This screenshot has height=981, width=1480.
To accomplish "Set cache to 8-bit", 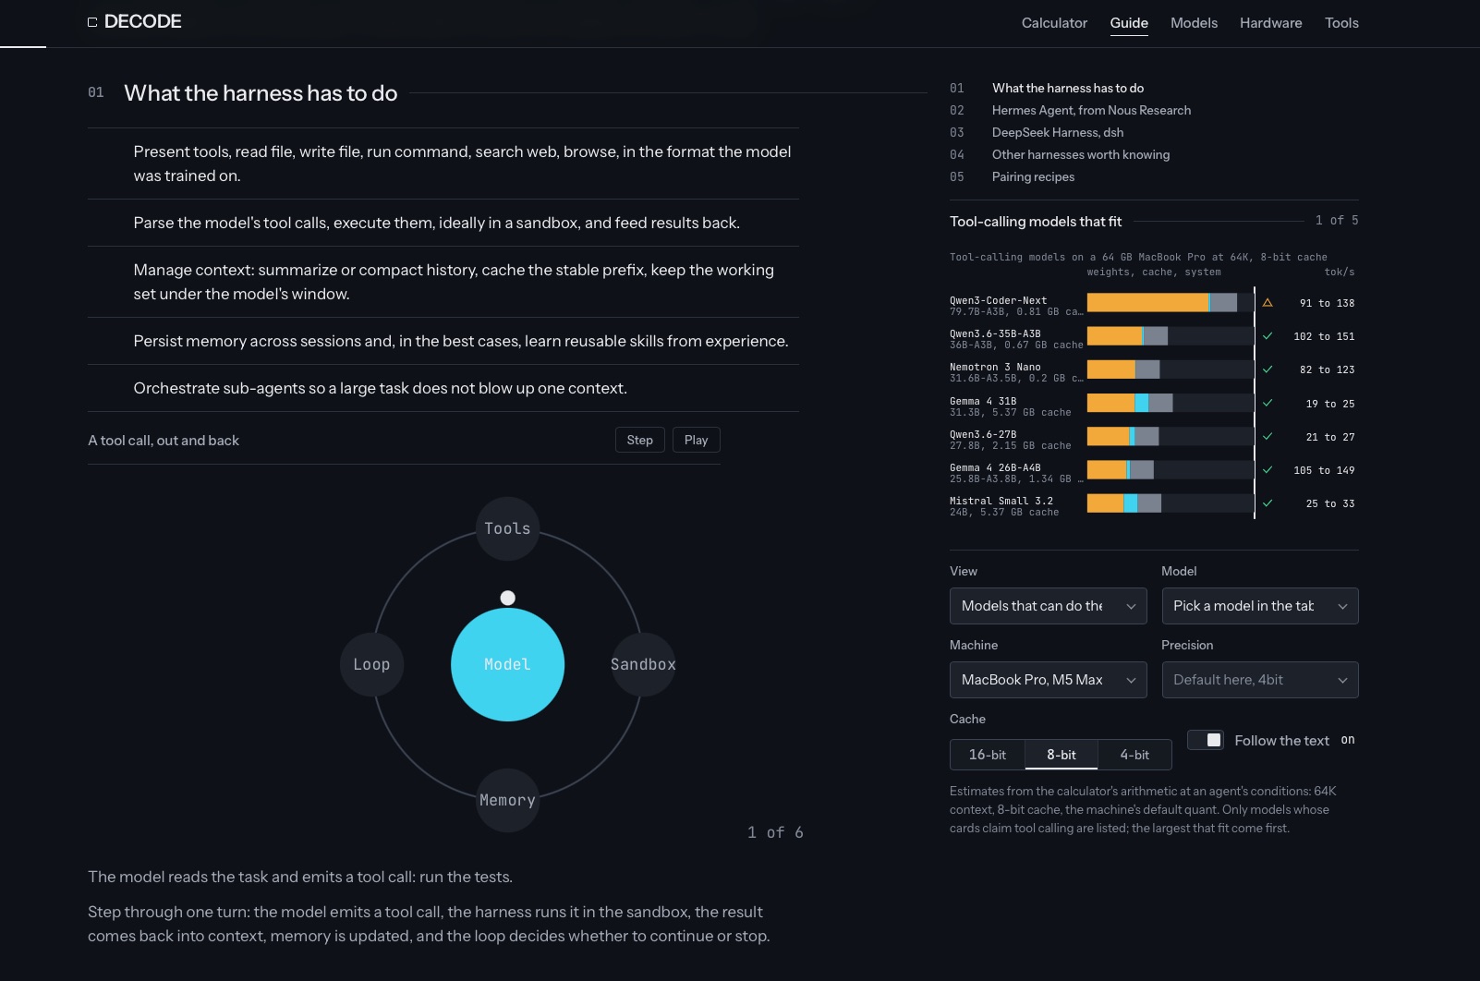I will [1061, 755].
